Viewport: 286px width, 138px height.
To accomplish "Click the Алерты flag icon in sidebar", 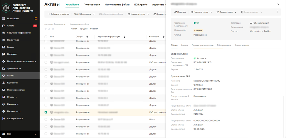I will tap(4, 26).
